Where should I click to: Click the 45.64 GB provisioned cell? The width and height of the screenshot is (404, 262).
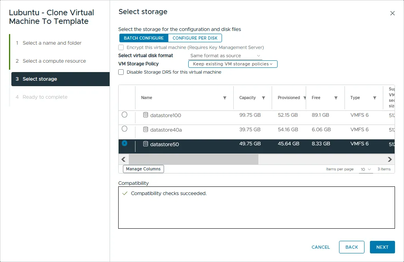[x=289, y=144]
